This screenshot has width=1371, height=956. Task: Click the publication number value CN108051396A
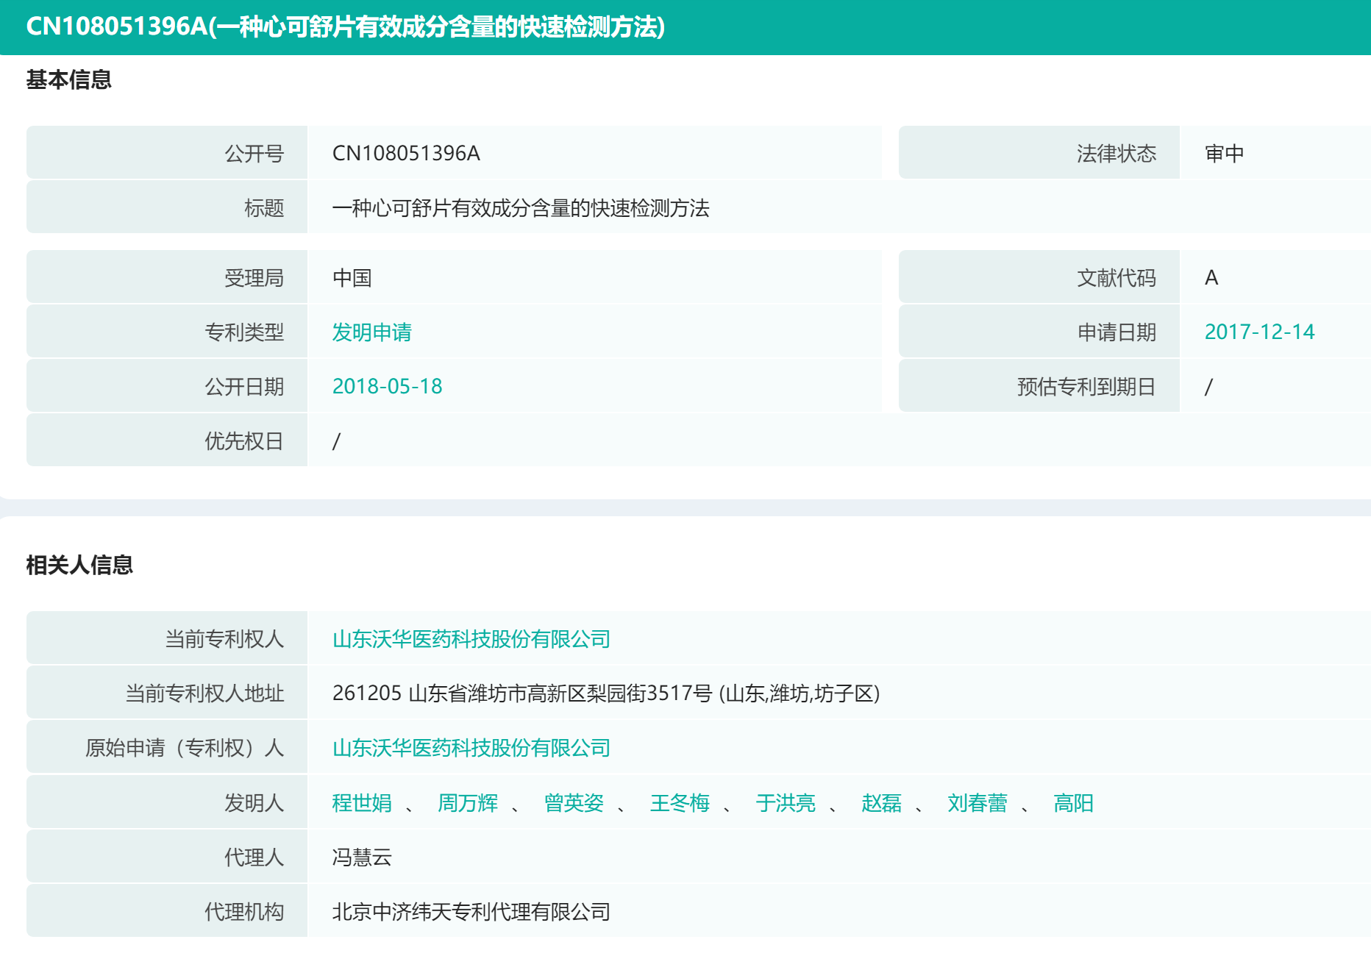coord(406,153)
